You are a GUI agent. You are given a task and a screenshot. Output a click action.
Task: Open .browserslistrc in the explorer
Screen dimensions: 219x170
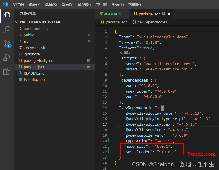pos(54,48)
